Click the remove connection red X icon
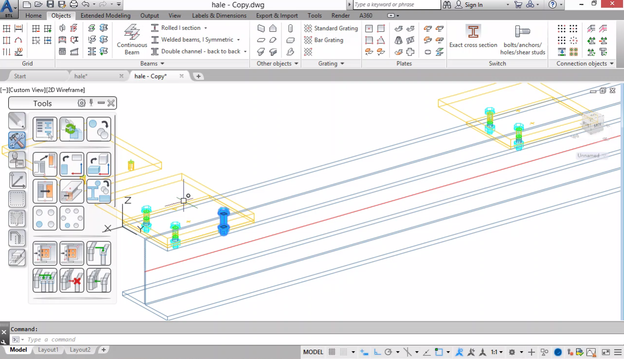Screen dimensions: 624x359 click(72, 280)
